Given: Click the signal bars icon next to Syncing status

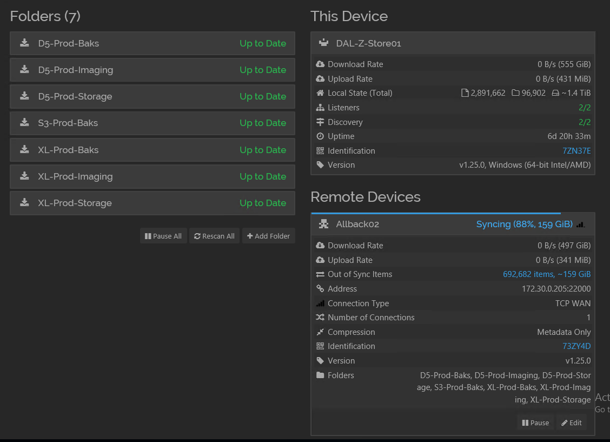Looking at the screenshot, I should [x=580, y=225].
